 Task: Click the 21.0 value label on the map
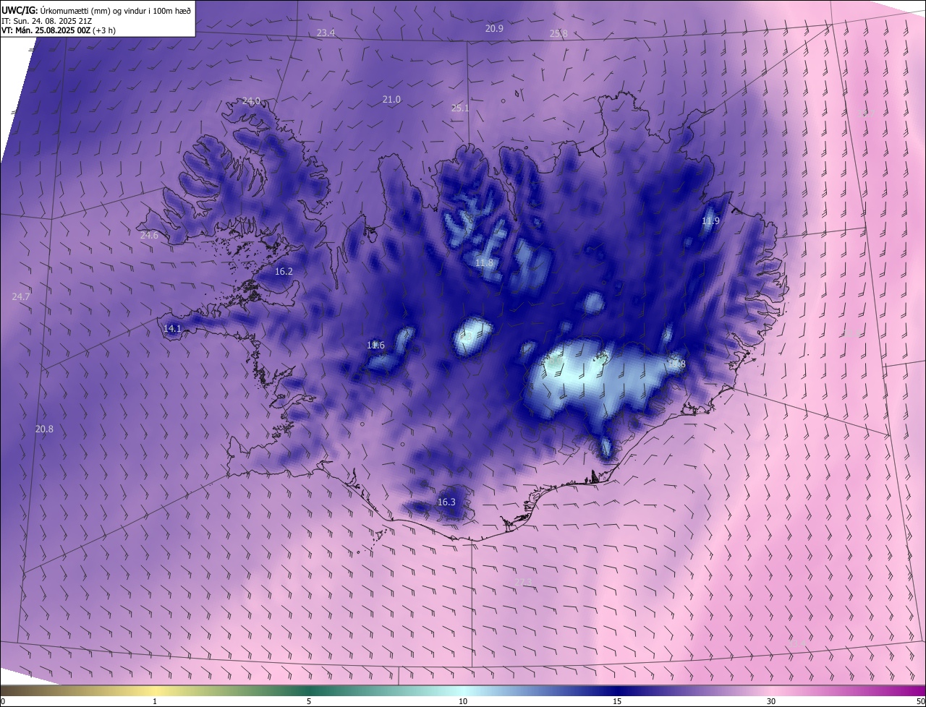tap(391, 99)
